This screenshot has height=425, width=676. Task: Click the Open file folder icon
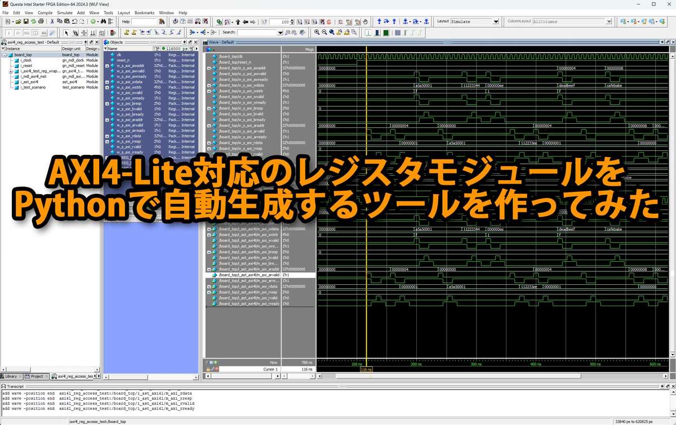pos(19,21)
